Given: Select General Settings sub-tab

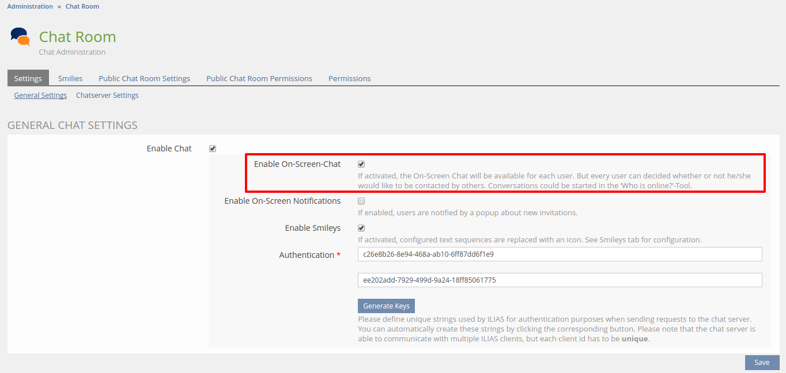Looking at the screenshot, I should tap(40, 96).
